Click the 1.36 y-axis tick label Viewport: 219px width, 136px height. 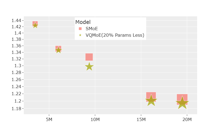[x=16, y=46]
